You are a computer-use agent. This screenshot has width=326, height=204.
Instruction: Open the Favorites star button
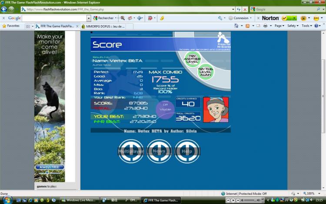(11, 26)
